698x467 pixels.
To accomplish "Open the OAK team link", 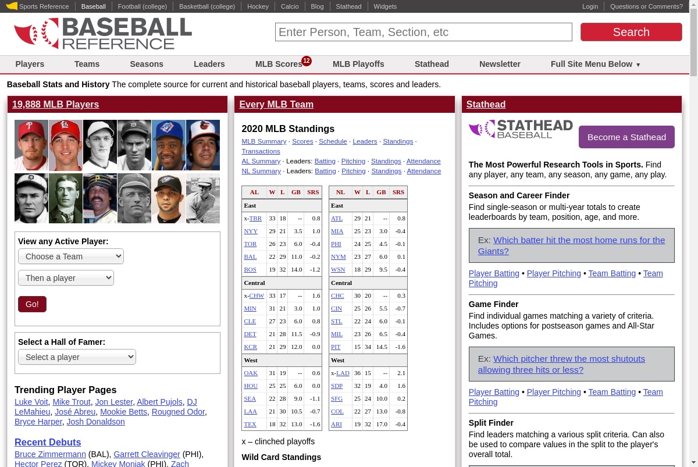I will click(x=251, y=373).
